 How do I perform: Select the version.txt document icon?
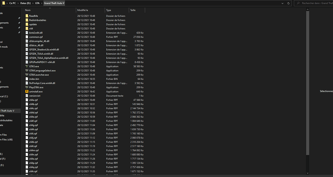27,96
